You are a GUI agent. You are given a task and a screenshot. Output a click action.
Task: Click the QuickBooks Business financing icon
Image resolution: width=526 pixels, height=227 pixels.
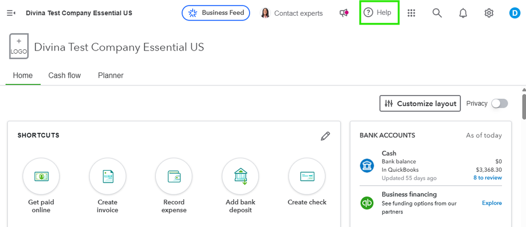[x=367, y=203]
